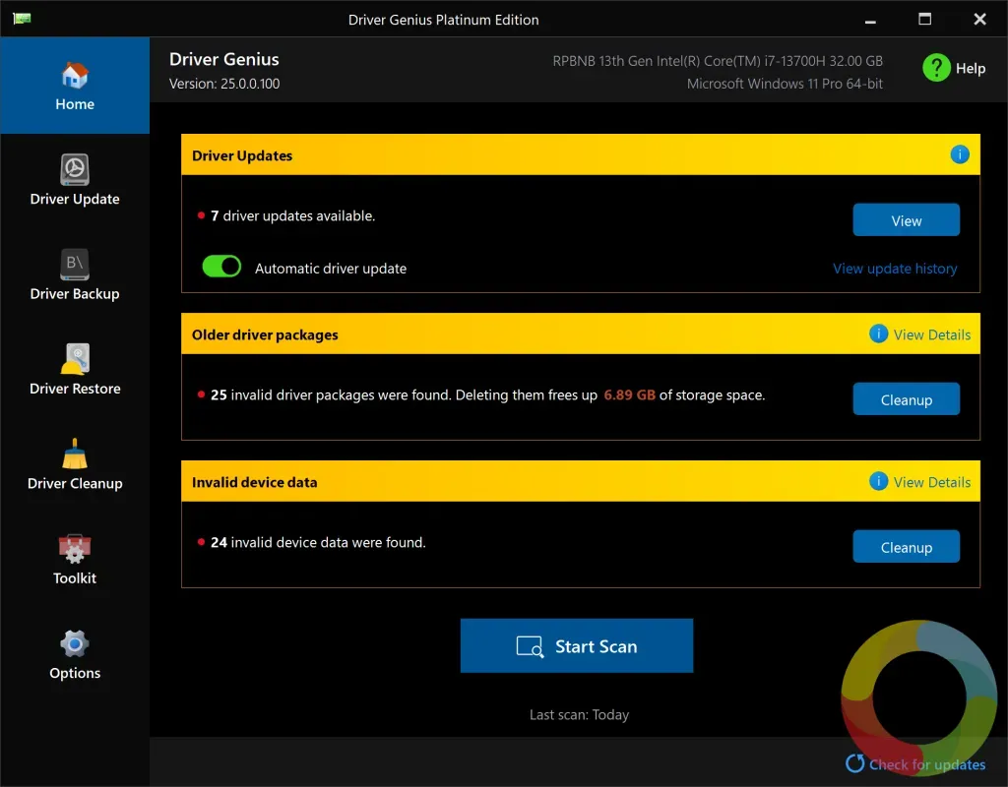
Task: Open the Home section icon
Action: tap(75, 75)
